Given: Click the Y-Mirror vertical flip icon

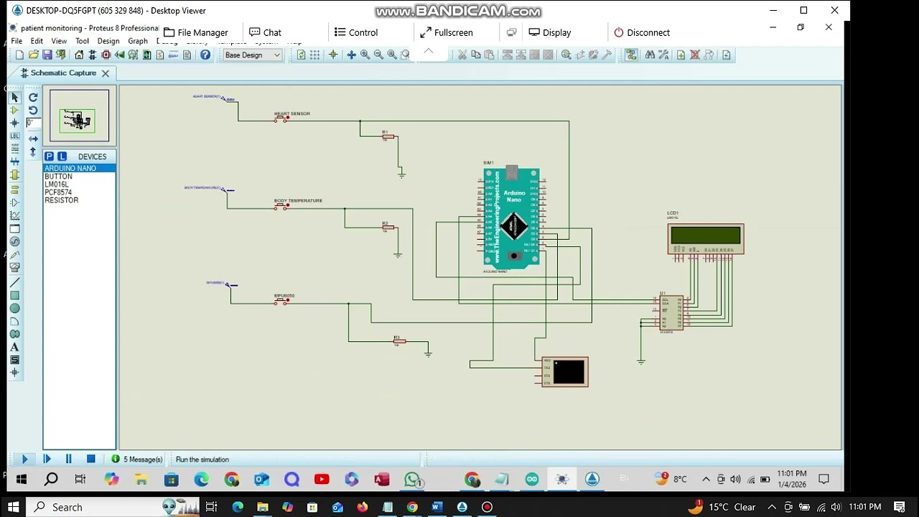Looking at the screenshot, I should coord(33,152).
